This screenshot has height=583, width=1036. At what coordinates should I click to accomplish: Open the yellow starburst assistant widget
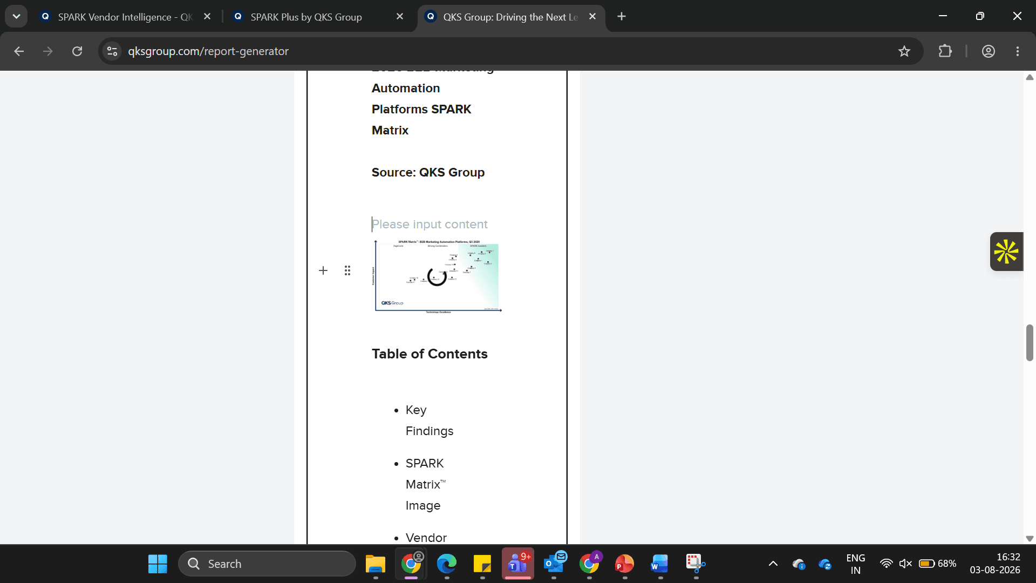click(1006, 252)
